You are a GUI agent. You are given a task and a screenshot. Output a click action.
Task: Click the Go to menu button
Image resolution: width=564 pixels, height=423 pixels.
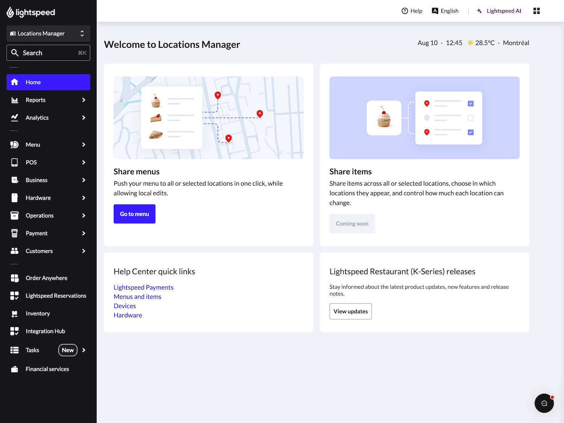pos(134,214)
